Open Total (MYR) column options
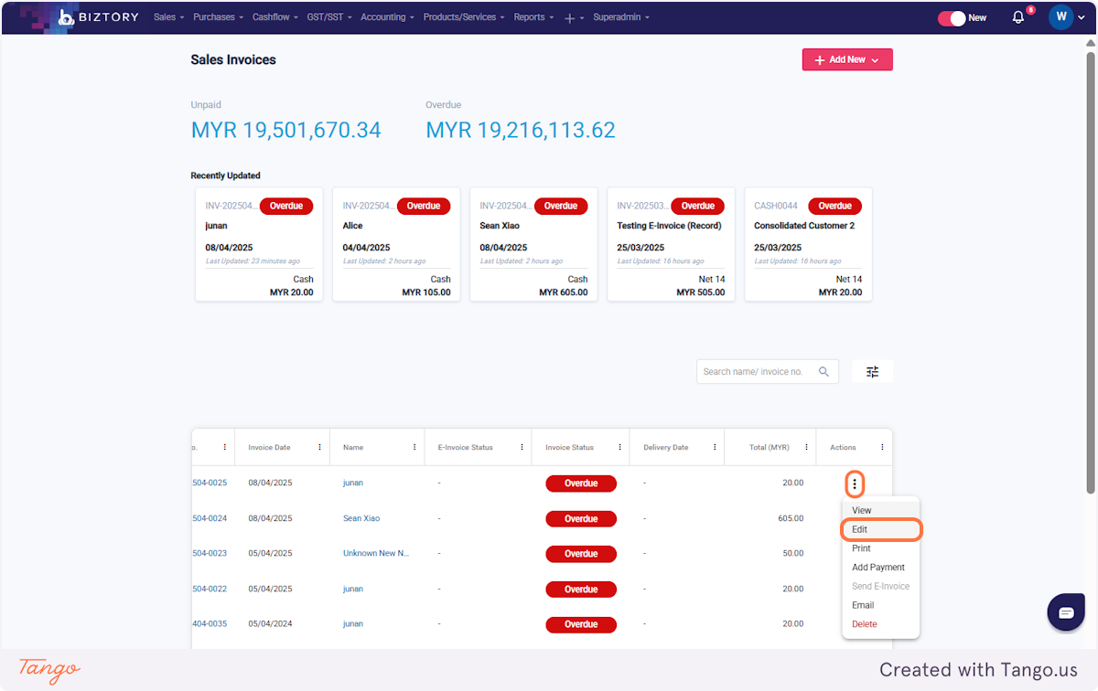The height and width of the screenshot is (691, 1098). click(x=806, y=447)
